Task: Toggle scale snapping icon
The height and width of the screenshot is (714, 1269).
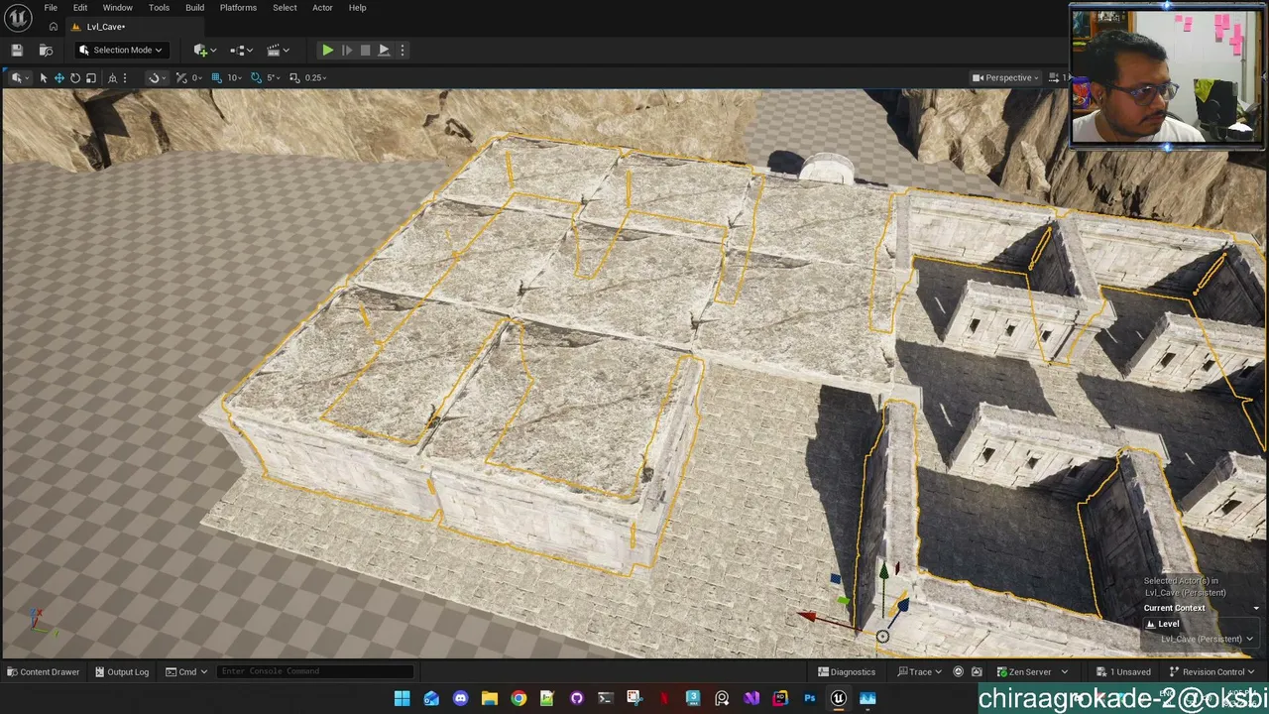Action: pos(294,77)
